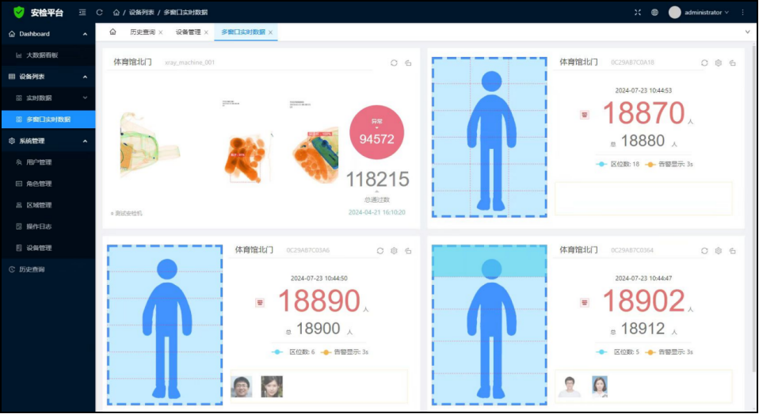Screen dimensions: 759x414
Task: Toggle fullscreen mode icon in header
Action: click(x=638, y=13)
